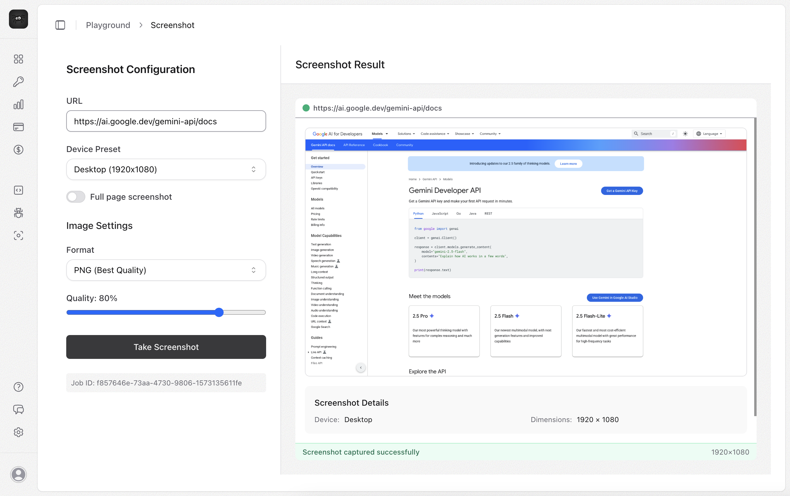Click the bug crawler icon in sidebar
790x496 pixels.
(x=18, y=213)
